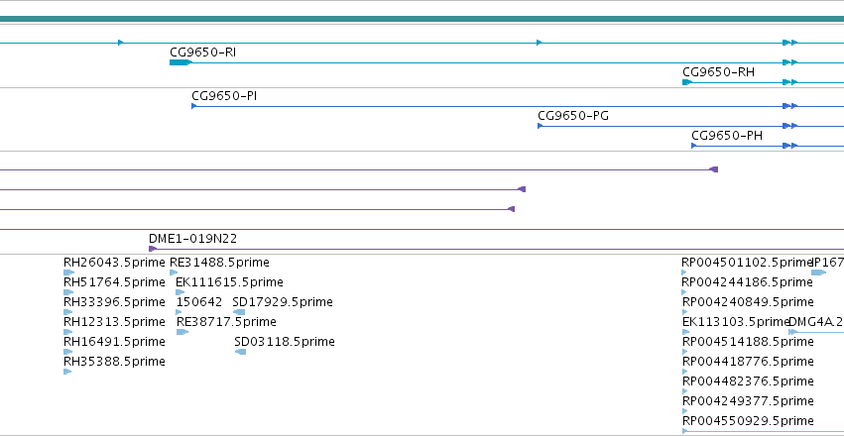Viewport: 844px width, 436px height.
Task: Select the 150642 feature label
Action: [199, 302]
